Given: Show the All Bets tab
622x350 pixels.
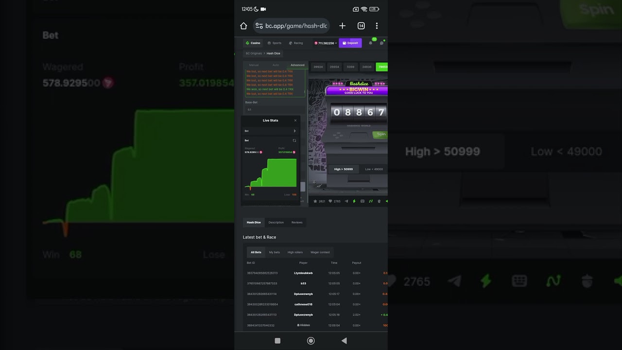Looking at the screenshot, I should pyautogui.click(x=256, y=252).
